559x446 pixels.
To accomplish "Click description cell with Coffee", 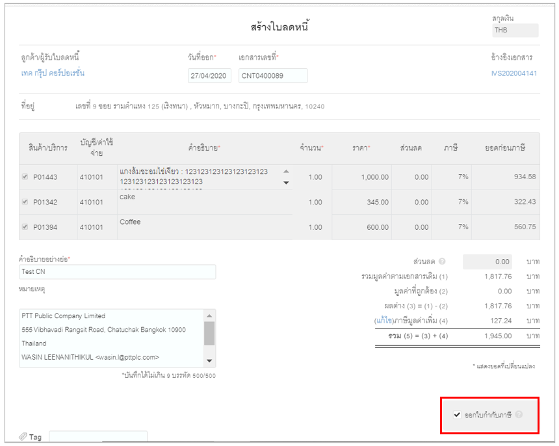I will point(205,227).
